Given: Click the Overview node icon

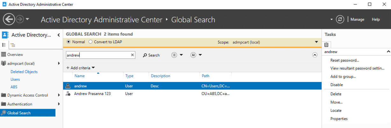Looking at the screenshot, I should [4, 55].
